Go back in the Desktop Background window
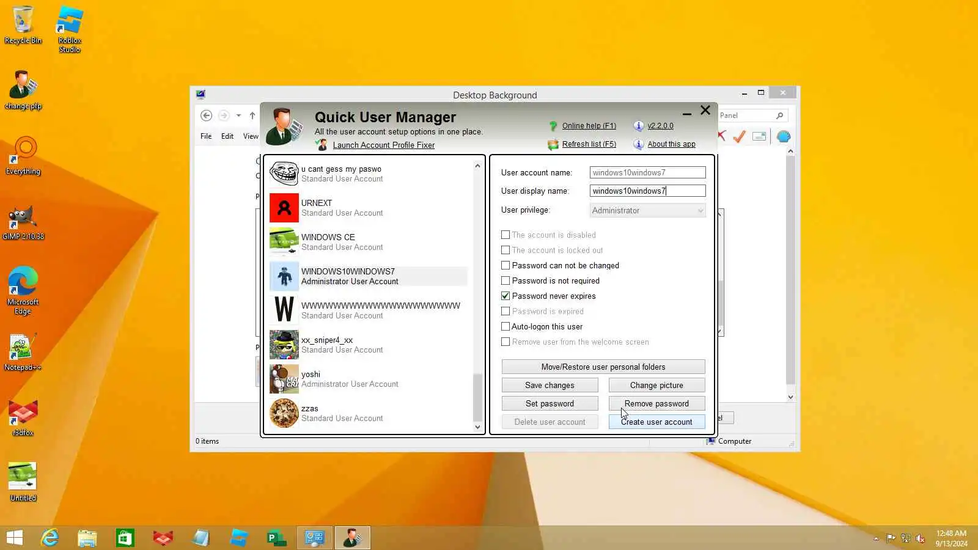 click(x=207, y=116)
